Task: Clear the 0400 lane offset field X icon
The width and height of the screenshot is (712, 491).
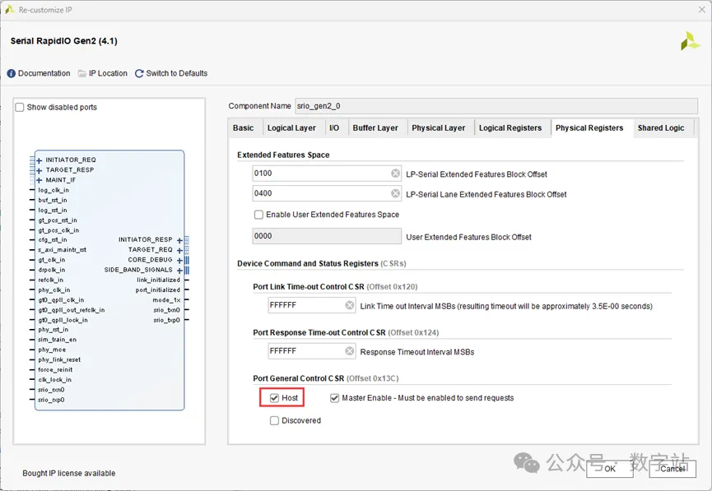Action: pos(395,193)
